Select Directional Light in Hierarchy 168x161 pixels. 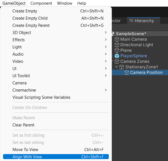[x=137, y=45]
